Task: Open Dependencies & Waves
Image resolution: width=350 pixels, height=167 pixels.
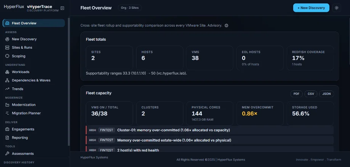Action: pyautogui.click(x=34, y=80)
